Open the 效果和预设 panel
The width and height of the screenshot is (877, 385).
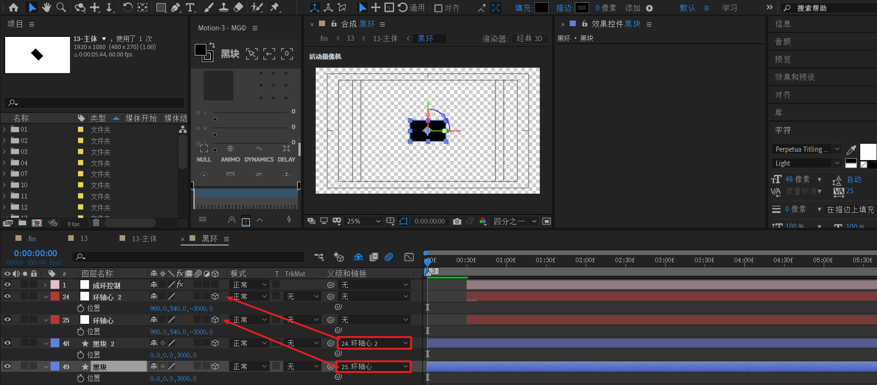click(x=795, y=77)
